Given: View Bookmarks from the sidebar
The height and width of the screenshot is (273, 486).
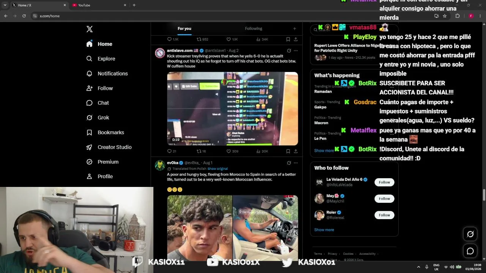Looking at the screenshot, I should click(x=105, y=132).
